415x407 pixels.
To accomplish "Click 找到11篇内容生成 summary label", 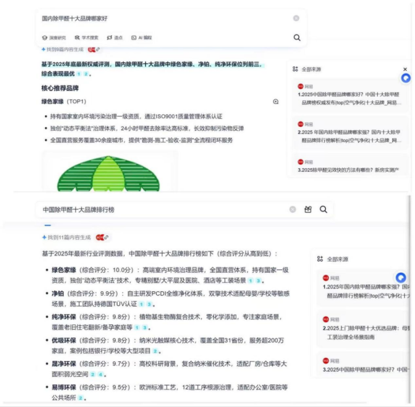I will pyautogui.click(x=69, y=238).
